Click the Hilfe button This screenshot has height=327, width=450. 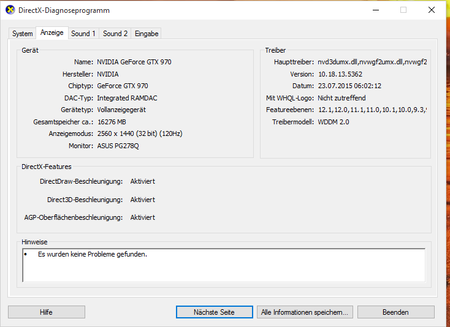pyautogui.click(x=46, y=312)
